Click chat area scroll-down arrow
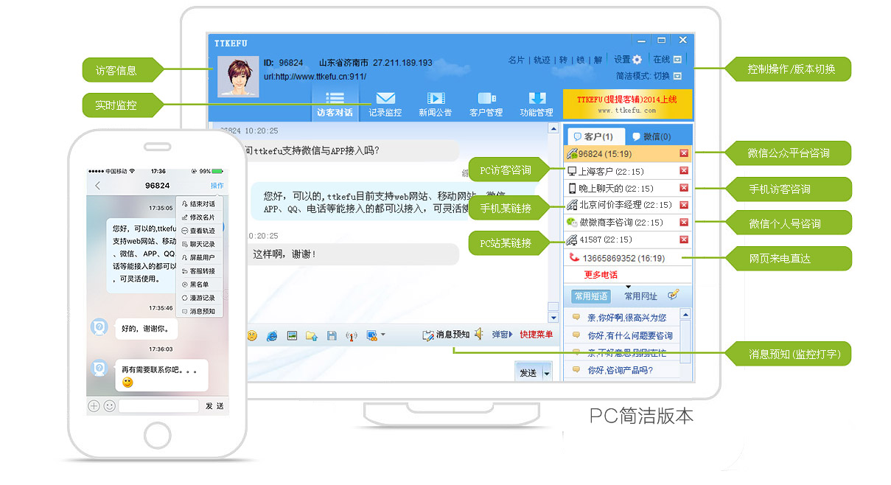Image resolution: width=891 pixels, height=485 pixels. coord(553,318)
